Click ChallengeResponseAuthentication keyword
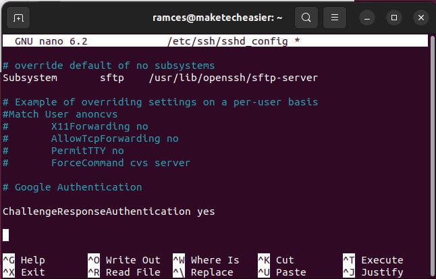Screen dimensions: 436x279 pyautogui.click(x=97, y=211)
